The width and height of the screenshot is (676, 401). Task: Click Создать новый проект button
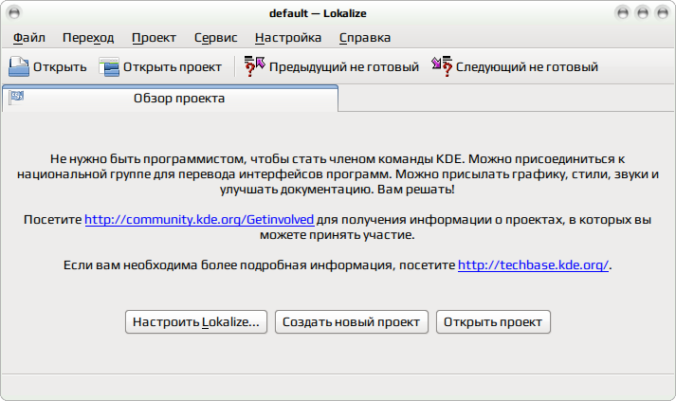tap(352, 321)
